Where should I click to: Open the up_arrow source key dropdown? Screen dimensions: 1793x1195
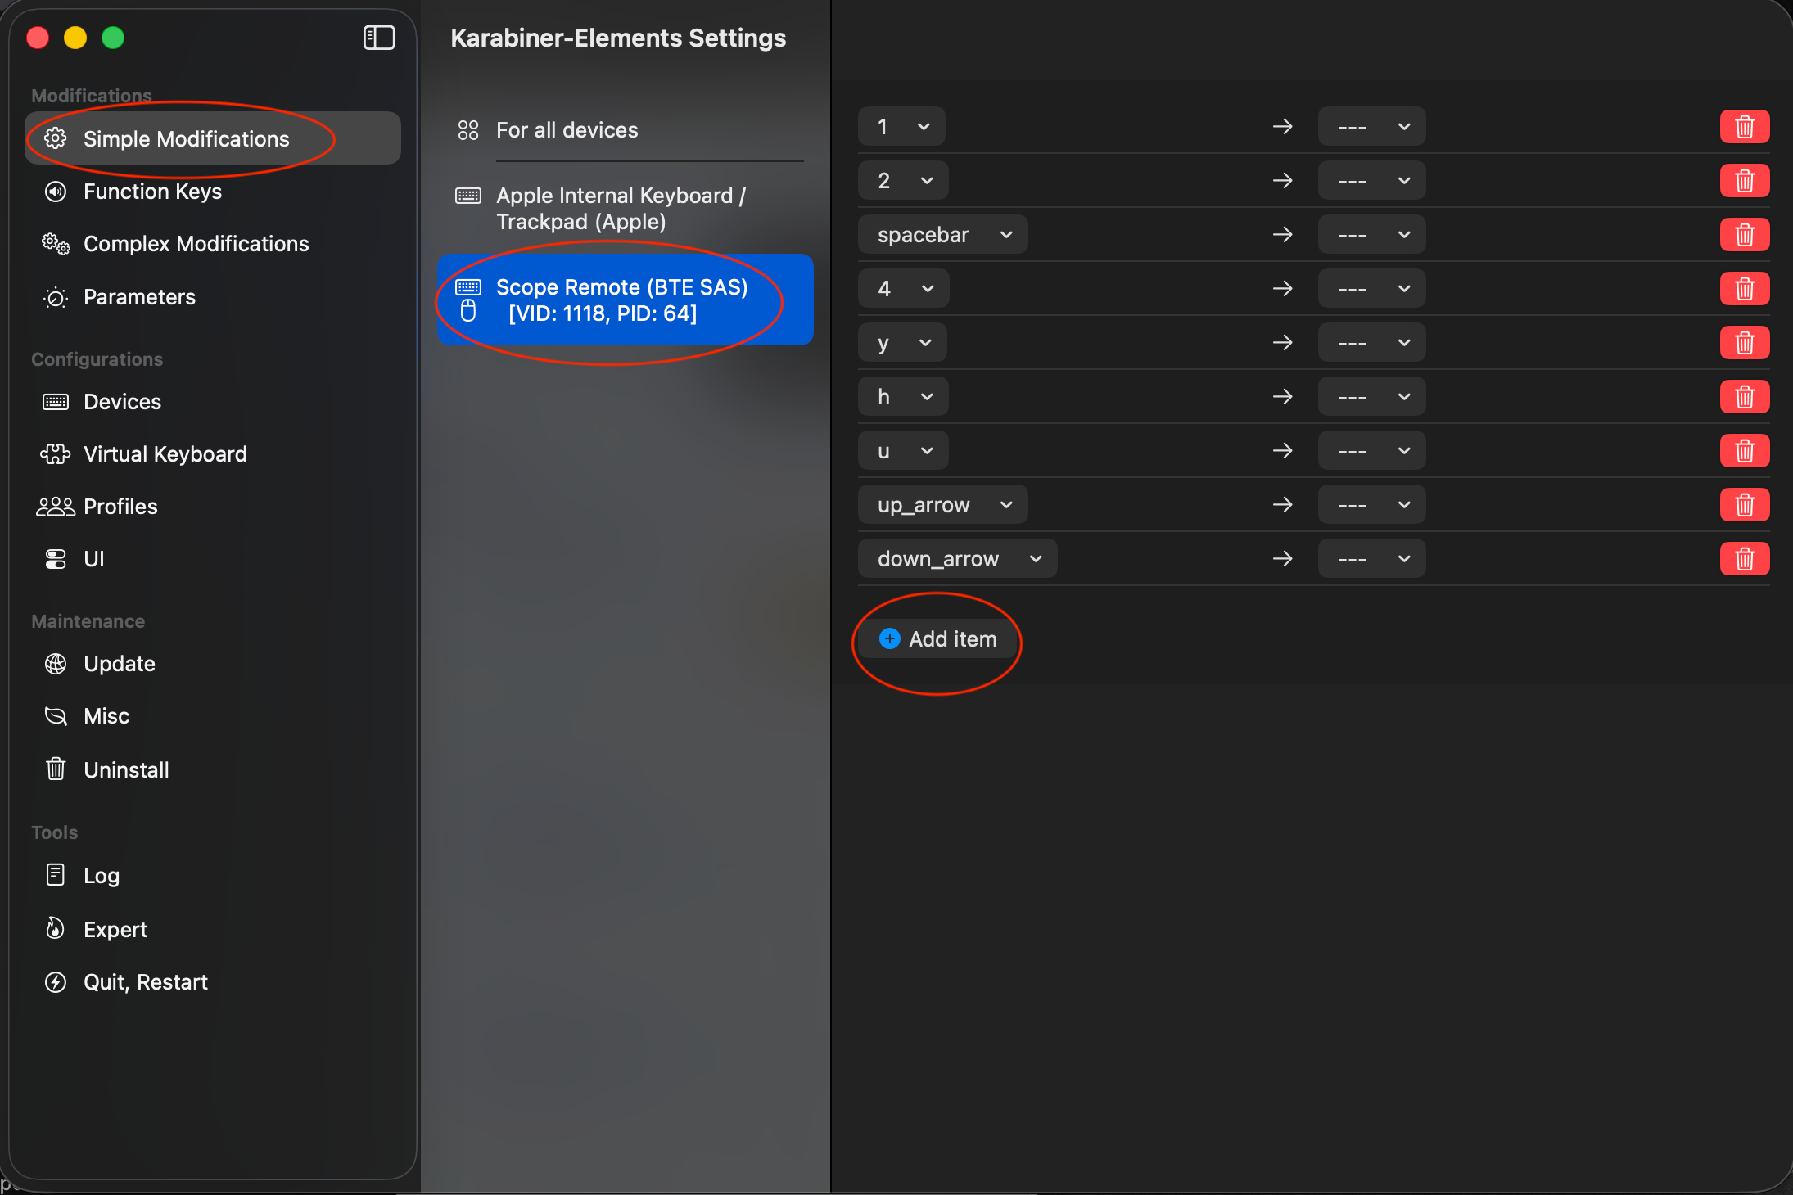[x=942, y=505]
